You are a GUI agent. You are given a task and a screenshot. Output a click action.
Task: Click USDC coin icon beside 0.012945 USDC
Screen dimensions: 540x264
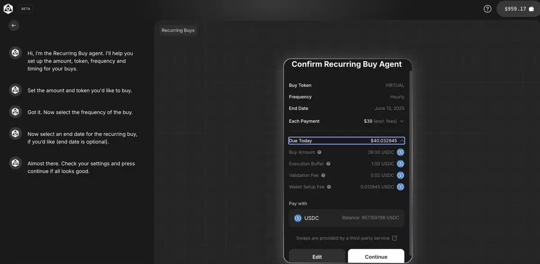click(400, 187)
